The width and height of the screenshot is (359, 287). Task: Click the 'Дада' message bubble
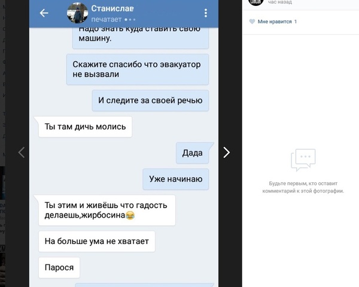[x=192, y=153]
